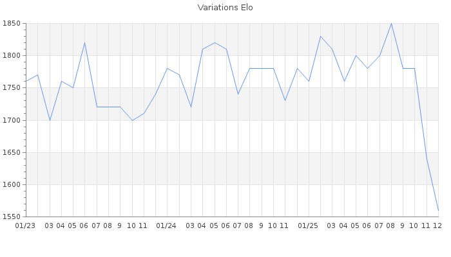Select the 1830 peak just after 01/25

pos(320,37)
